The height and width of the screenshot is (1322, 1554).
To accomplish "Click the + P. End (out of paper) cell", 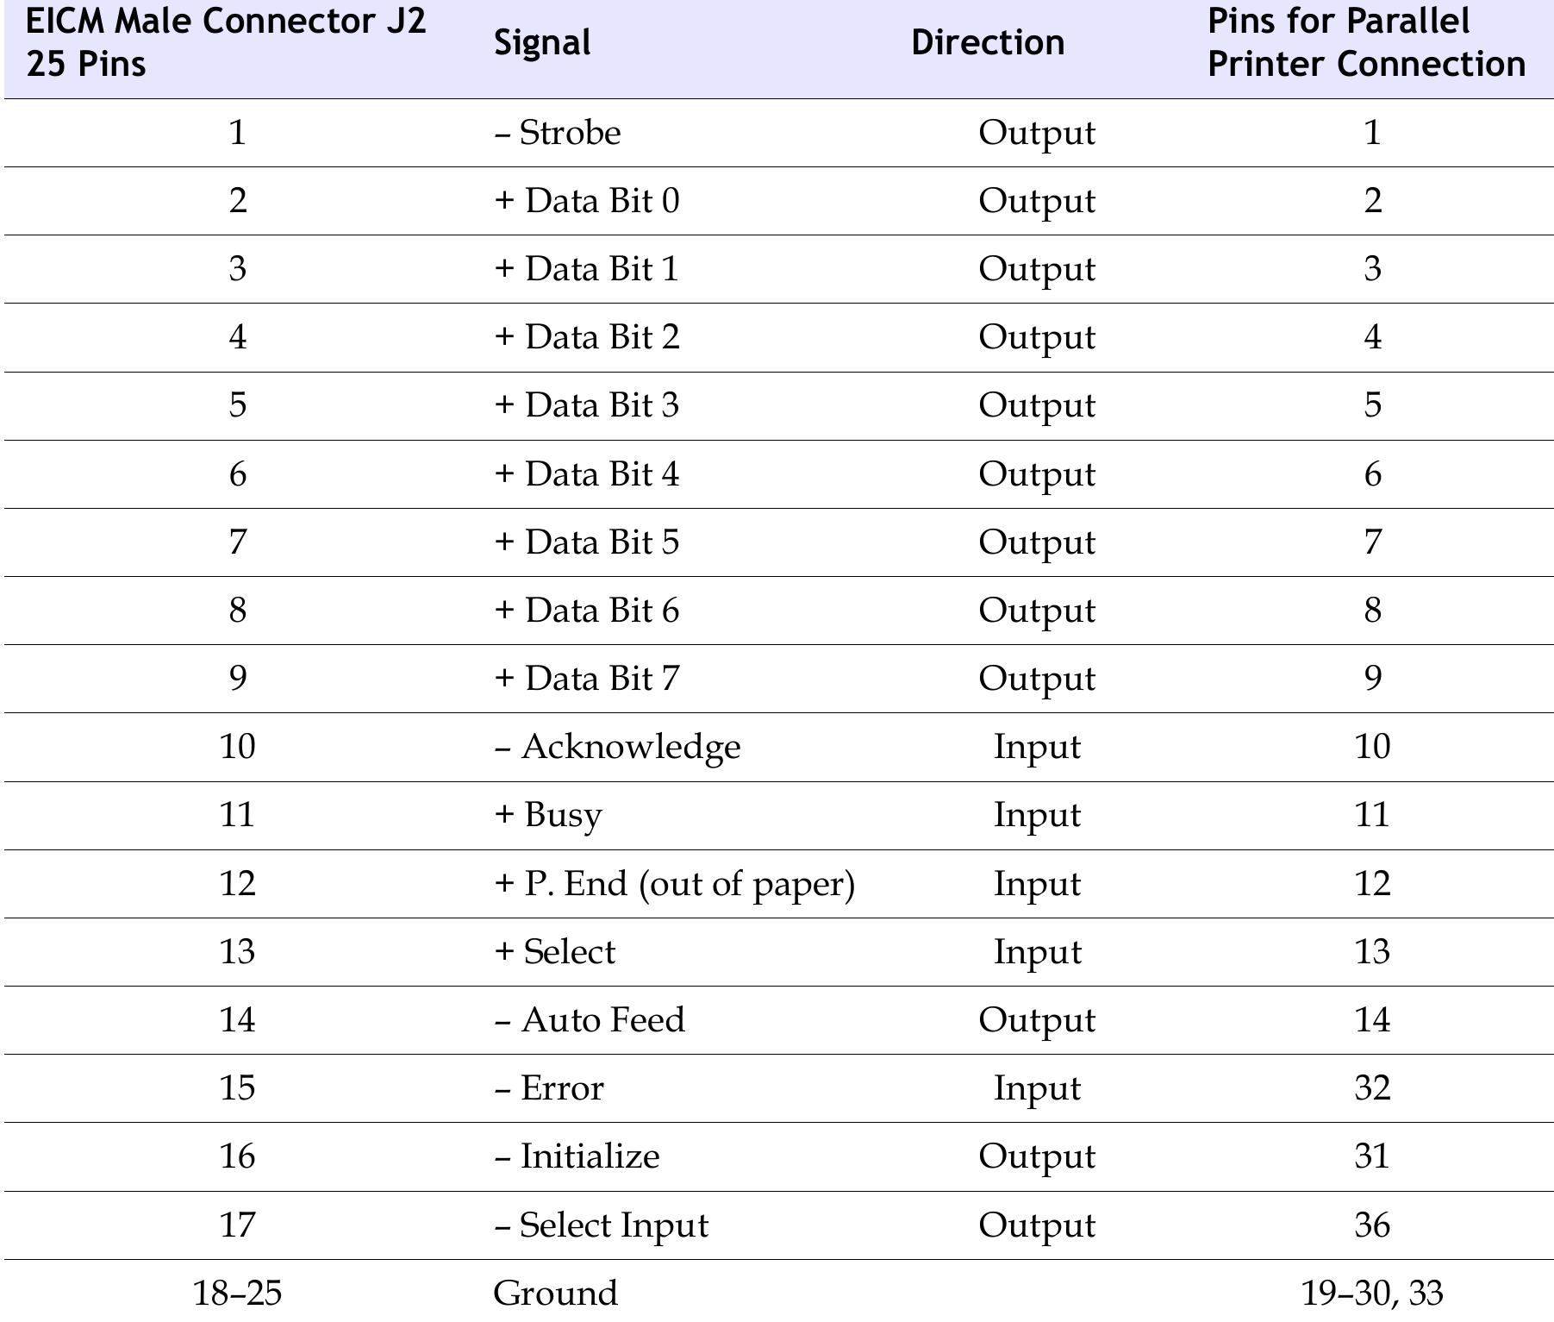I will pyautogui.click(x=674, y=884).
